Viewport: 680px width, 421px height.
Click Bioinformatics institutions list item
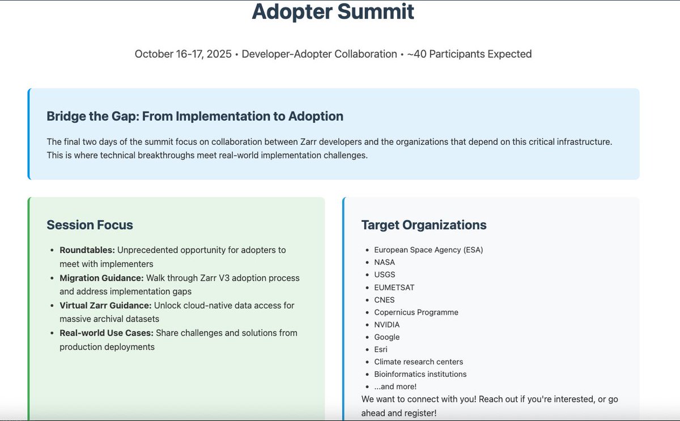coord(420,374)
